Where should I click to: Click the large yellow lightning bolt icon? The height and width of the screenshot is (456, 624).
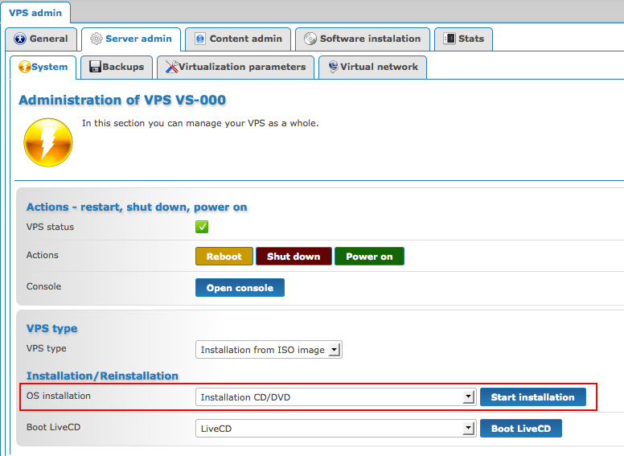[x=48, y=142]
